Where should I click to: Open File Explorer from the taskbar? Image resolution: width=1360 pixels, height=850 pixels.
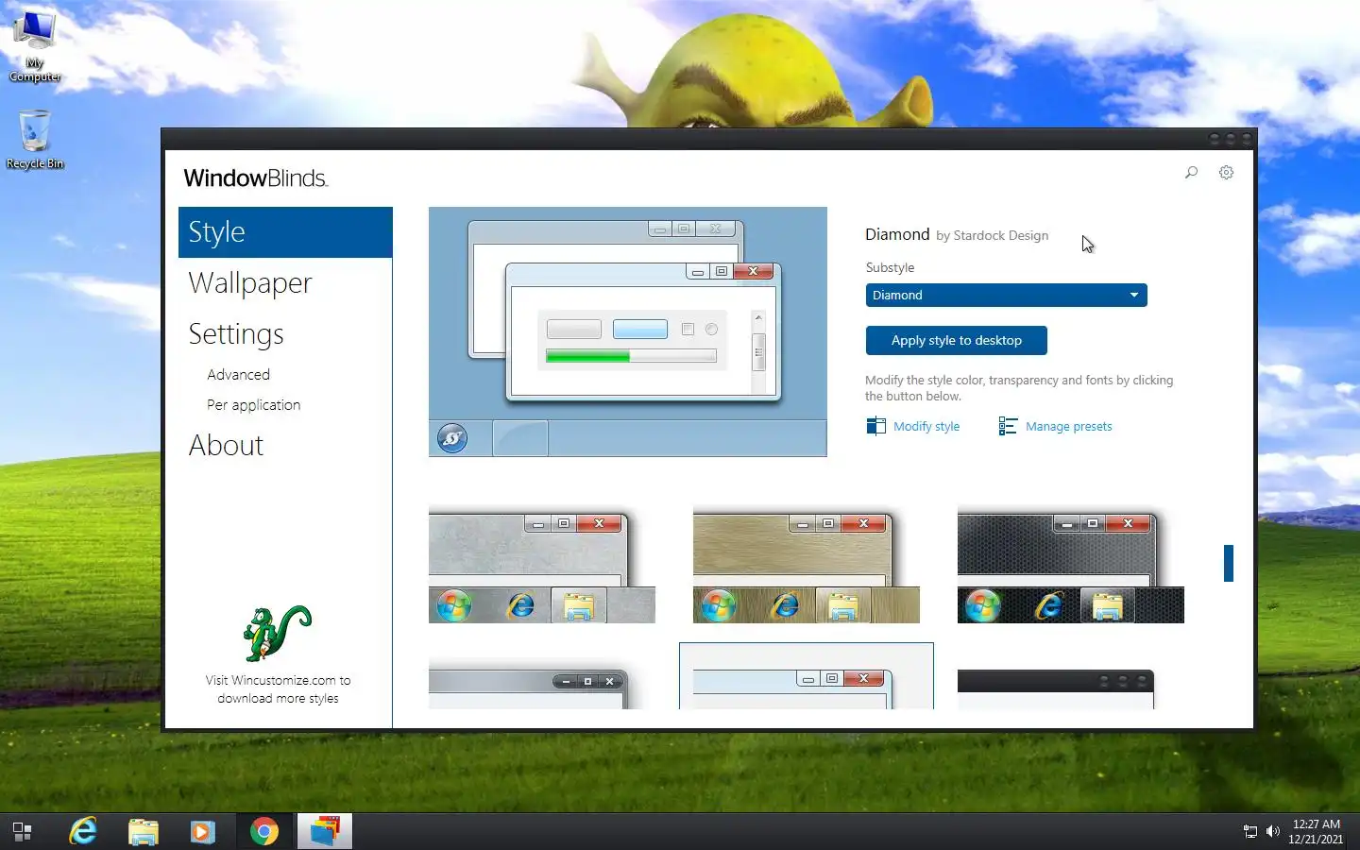[x=144, y=831]
